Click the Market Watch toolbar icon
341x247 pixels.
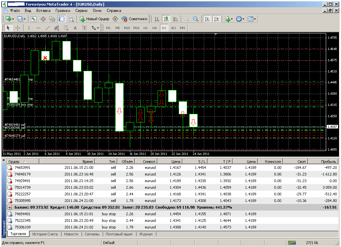(x=34, y=19)
